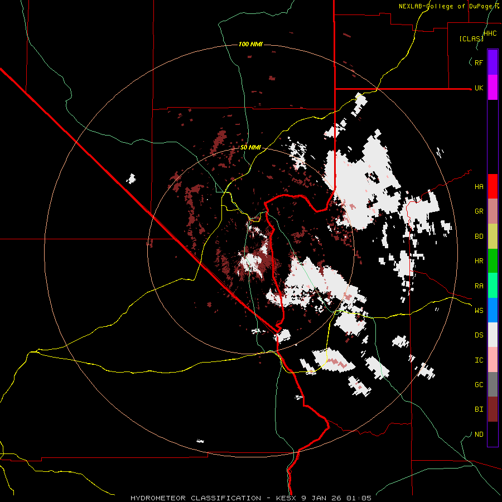Screen dimensions: 502x502
Task: Select the GR legend color block
Action: 493,211
